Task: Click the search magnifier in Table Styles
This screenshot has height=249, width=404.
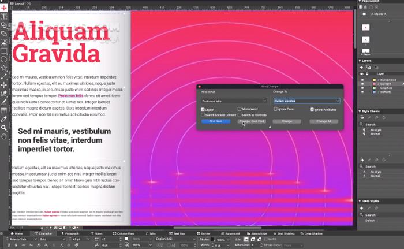Action: tap(361, 215)
